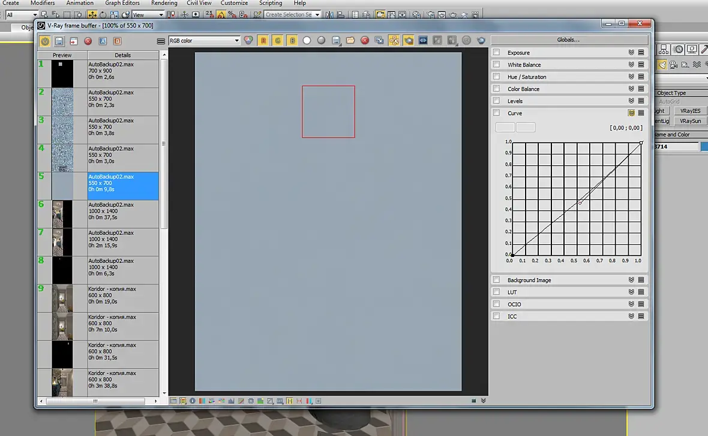Enable the Curve correction checkbox
The width and height of the screenshot is (708, 436).
tap(497, 113)
